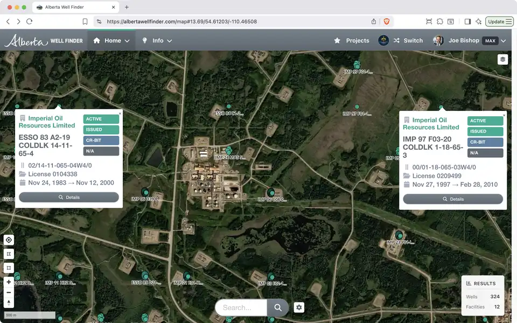
Task: Open browser extensions puzzle icon
Action: [440, 22]
